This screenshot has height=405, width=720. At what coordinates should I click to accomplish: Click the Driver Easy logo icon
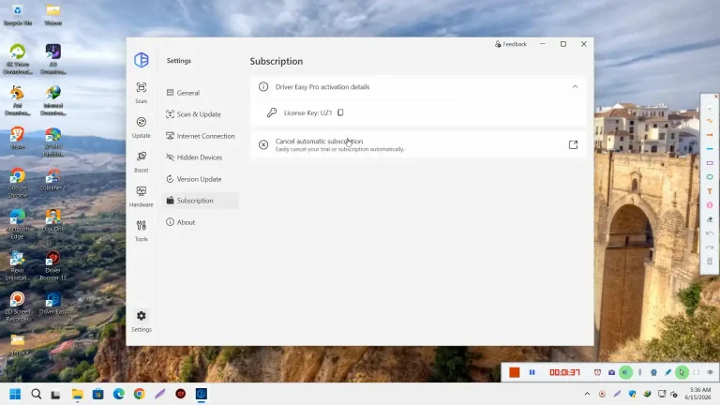(142, 60)
